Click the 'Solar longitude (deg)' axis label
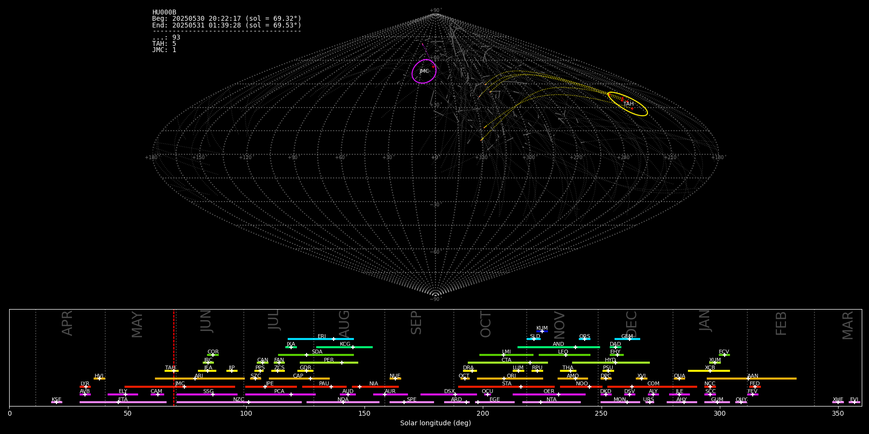 coord(435,423)
